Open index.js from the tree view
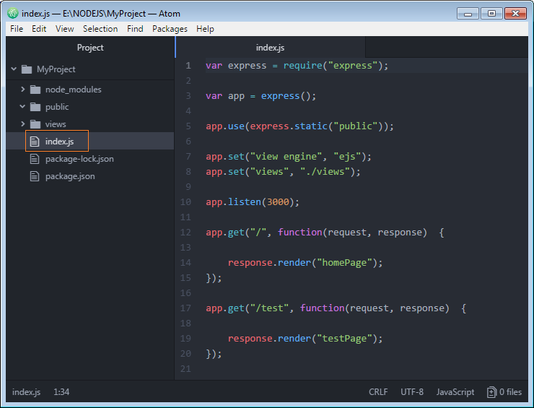Image resolution: width=534 pixels, height=408 pixels. click(59, 141)
